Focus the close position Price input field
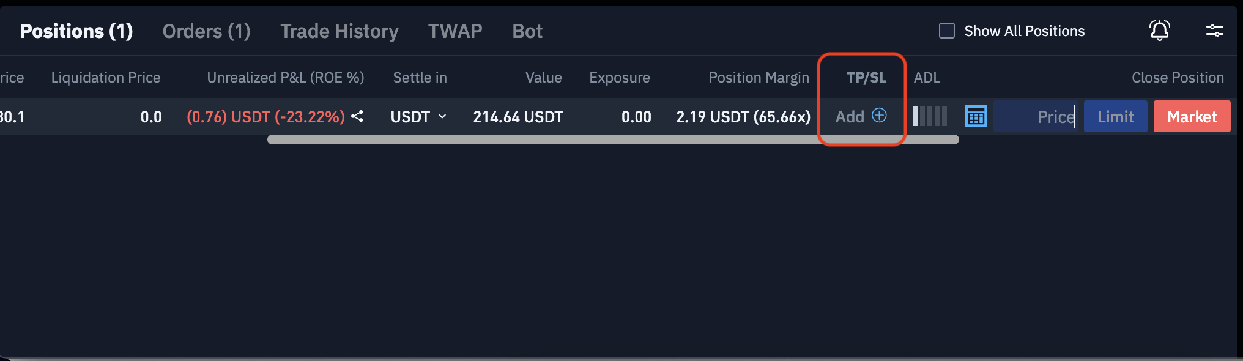The width and height of the screenshot is (1243, 361). click(x=1035, y=117)
